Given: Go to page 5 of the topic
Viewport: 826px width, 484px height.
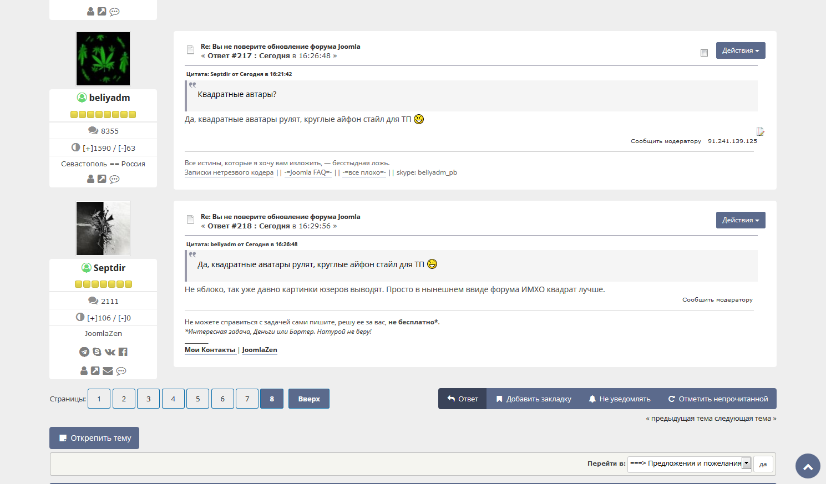Looking at the screenshot, I should pyautogui.click(x=198, y=399).
